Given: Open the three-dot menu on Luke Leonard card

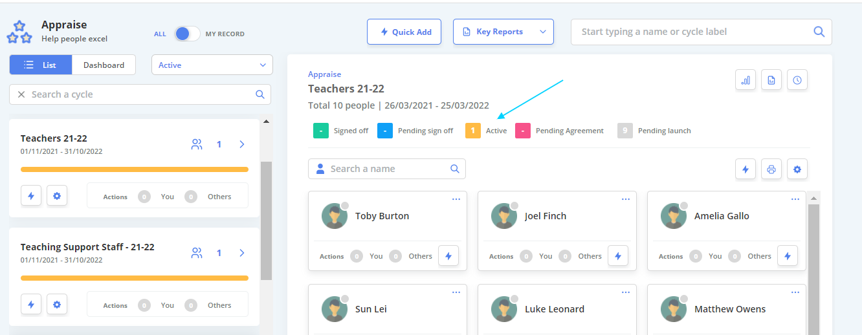Looking at the screenshot, I should coord(626,292).
